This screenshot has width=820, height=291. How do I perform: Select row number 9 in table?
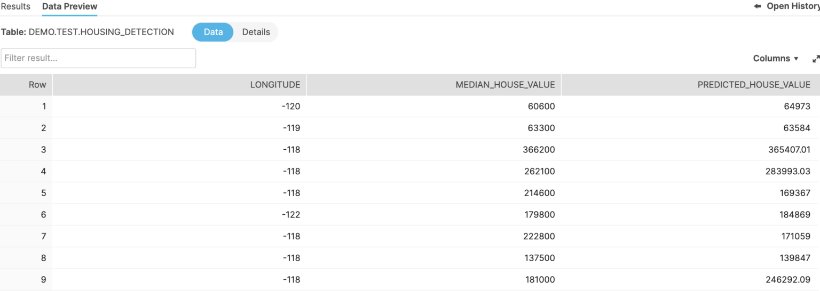coord(44,280)
